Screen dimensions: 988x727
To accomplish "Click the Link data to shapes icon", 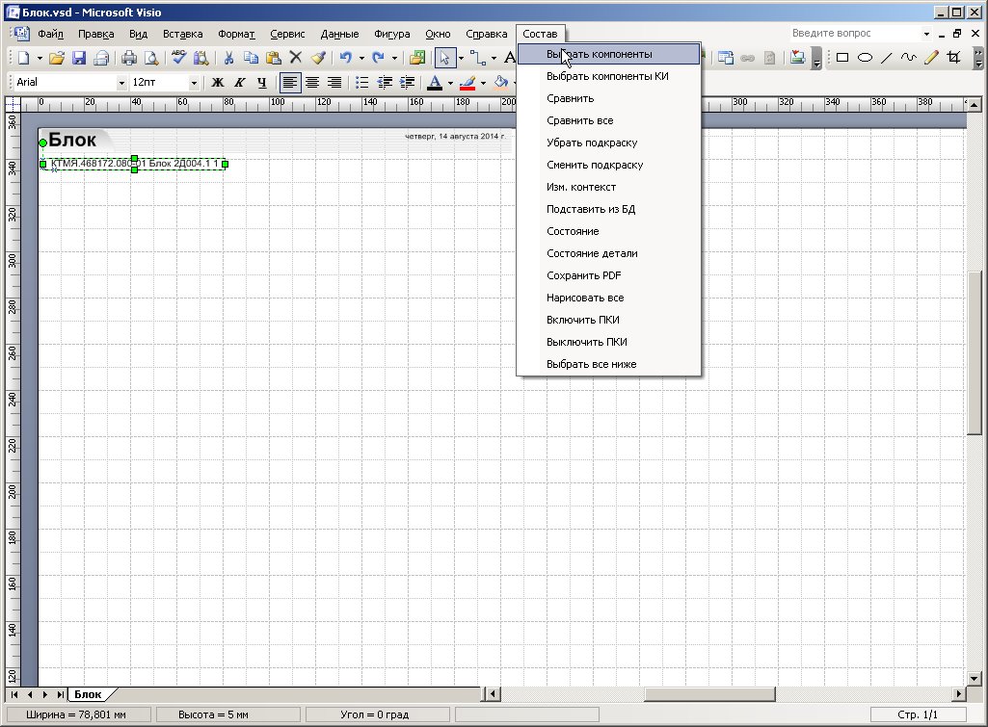I will (726, 58).
